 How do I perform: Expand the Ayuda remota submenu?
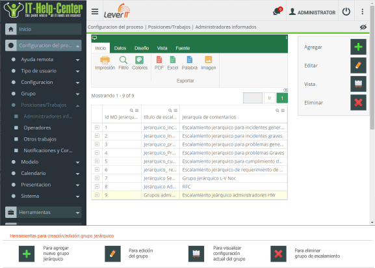(x=78, y=60)
